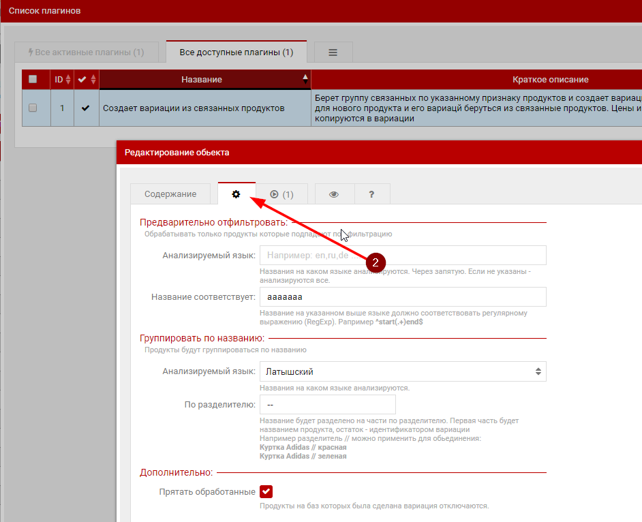Viewport: 642px width, 522px height.
Task: Click the "Краткое описание" column header
Action: click(551, 80)
